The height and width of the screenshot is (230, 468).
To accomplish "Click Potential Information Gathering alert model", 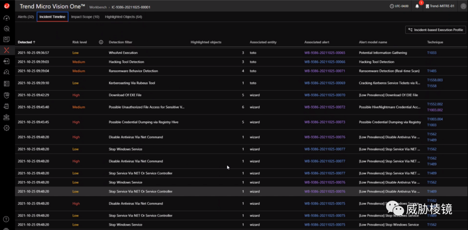I will point(383,53).
